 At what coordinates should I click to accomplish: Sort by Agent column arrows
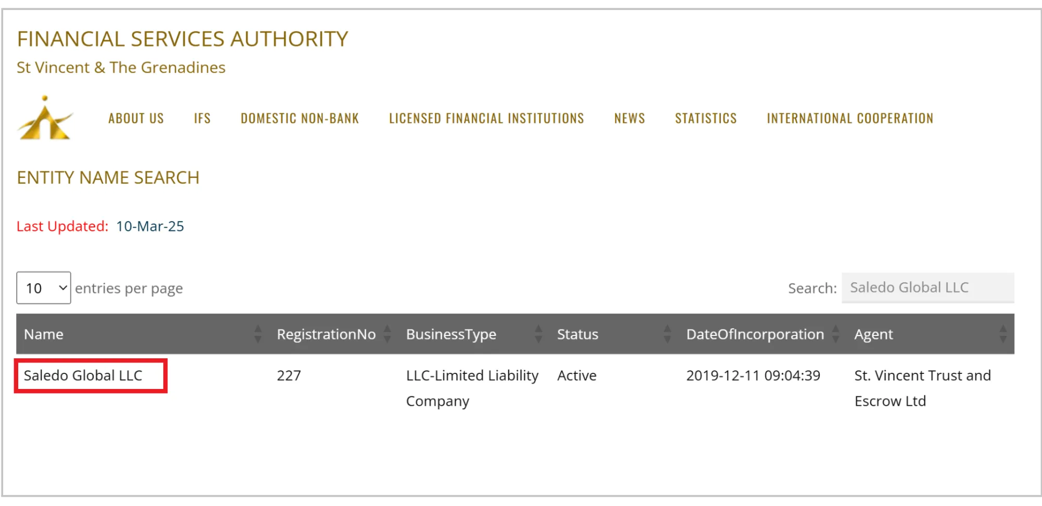pos(1003,334)
